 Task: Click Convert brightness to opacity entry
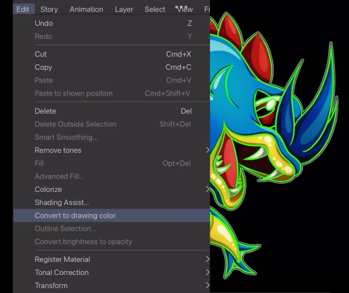(111, 241)
